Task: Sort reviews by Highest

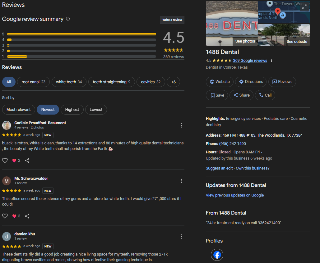Action: 72,110
